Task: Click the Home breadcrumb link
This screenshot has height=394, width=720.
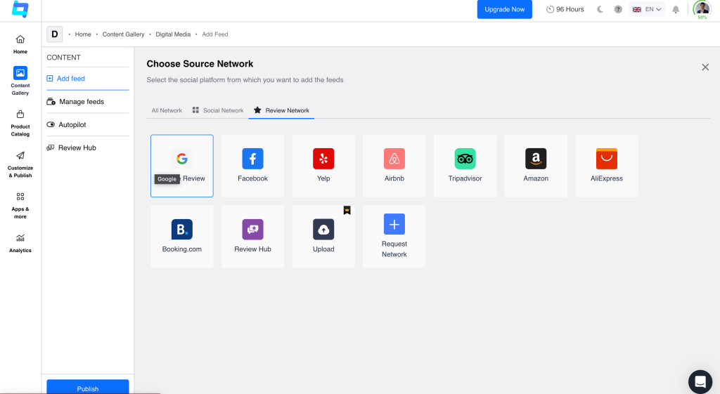Action: point(83,34)
